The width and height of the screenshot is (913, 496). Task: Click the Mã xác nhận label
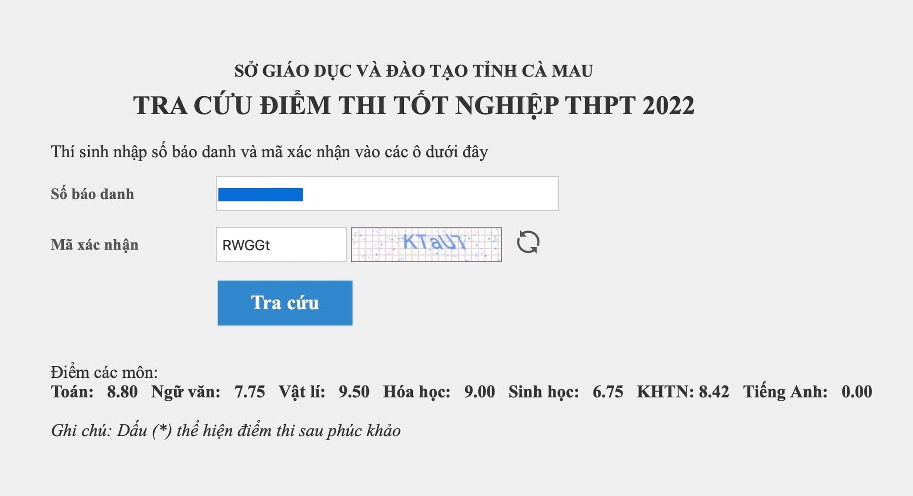pyautogui.click(x=94, y=244)
